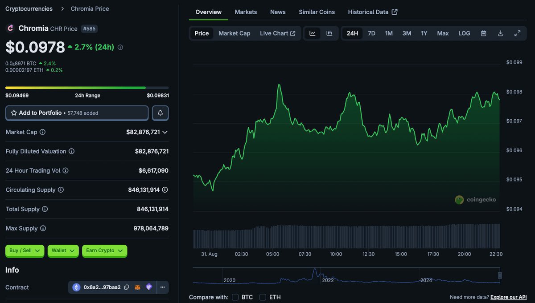This screenshot has width=535, height=303.
Task: Go to the Cryptocurrencies breadcrumb link
Action: (29, 9)
